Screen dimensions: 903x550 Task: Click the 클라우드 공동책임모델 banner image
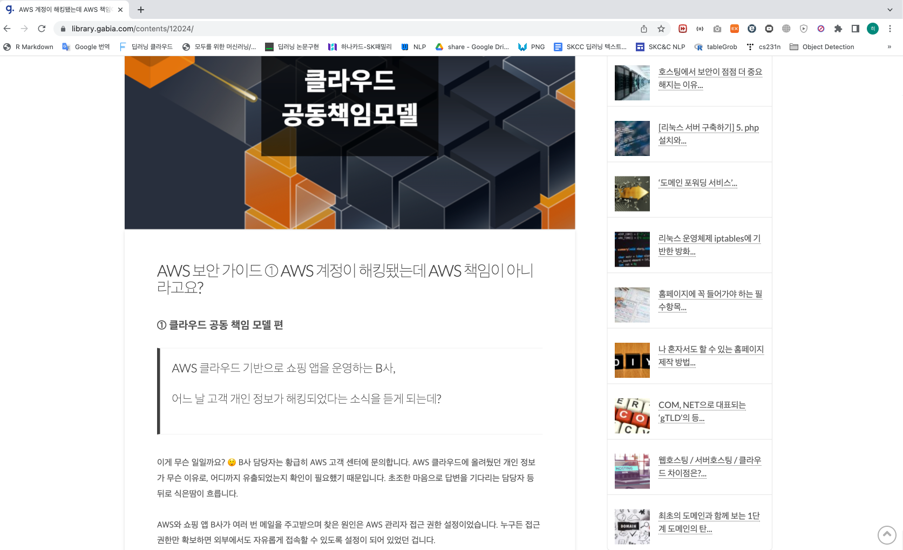click(x=350, y=142)
